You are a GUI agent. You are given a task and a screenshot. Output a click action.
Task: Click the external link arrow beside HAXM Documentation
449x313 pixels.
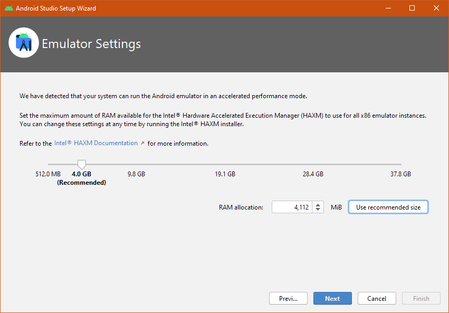(x=142, y=143)
